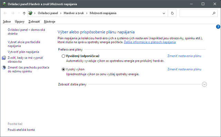Open Vytvoriť plán napájania
This screenshot has height=137, width=221.
(23, 52)
